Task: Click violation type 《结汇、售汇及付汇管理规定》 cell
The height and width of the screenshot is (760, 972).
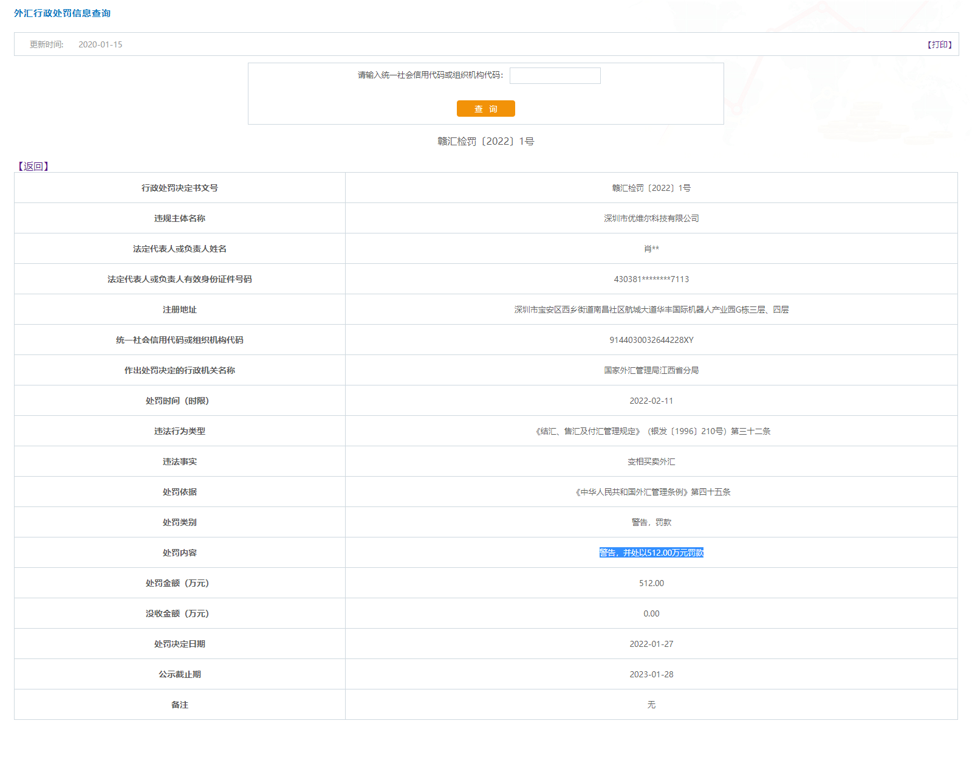Action: pyautogui.click(x=651, y=431)
